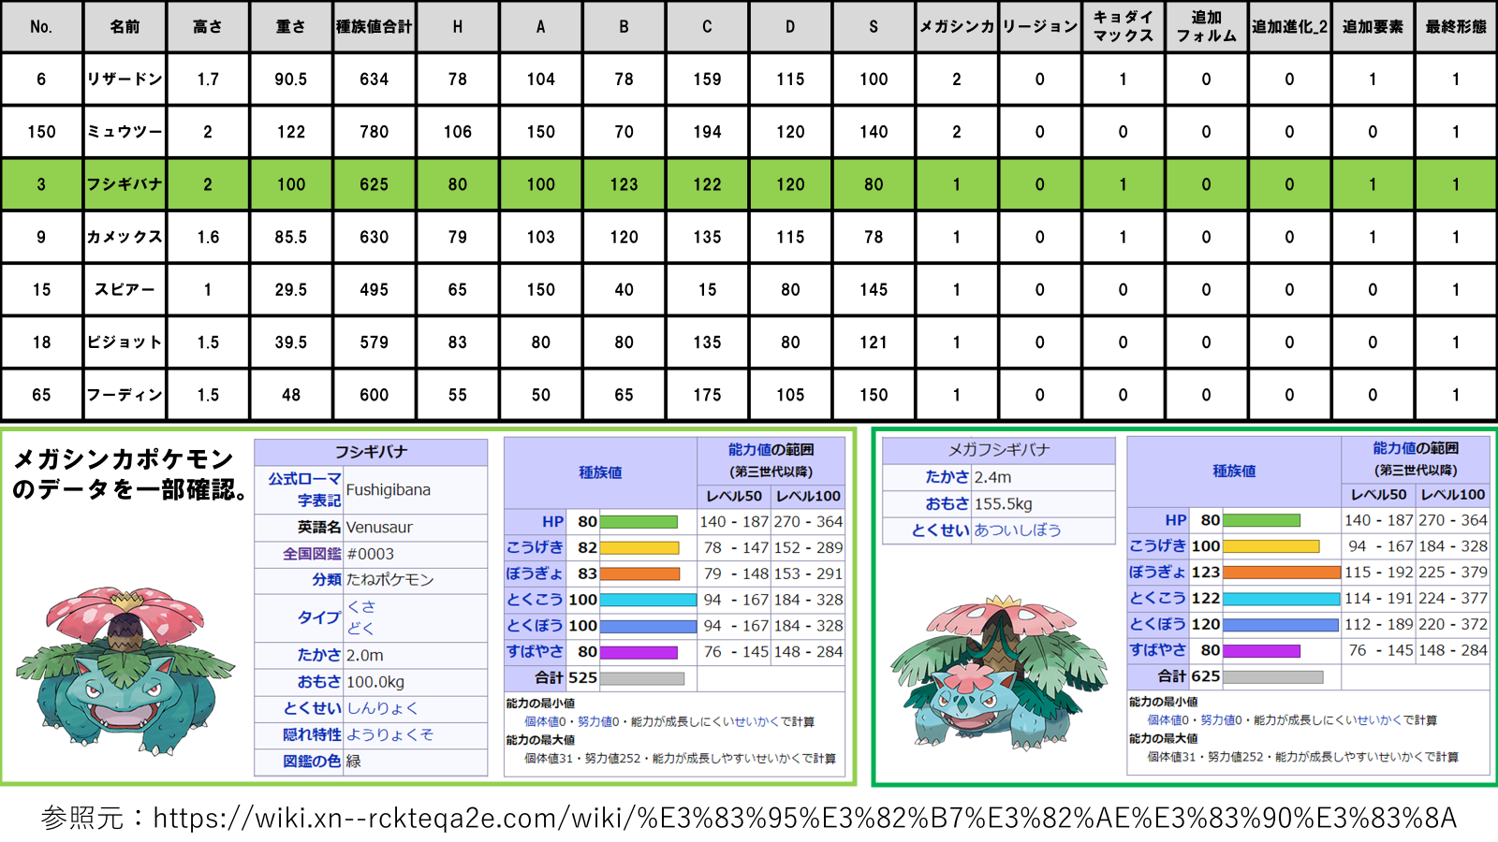Image resolution: width=1498 pixels, height=842 pixels.
Task: Select the 種族値合計 column header
Action: 374,26
